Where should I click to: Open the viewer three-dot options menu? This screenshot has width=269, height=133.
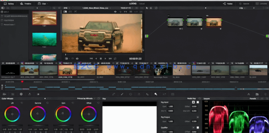point(142,8)
